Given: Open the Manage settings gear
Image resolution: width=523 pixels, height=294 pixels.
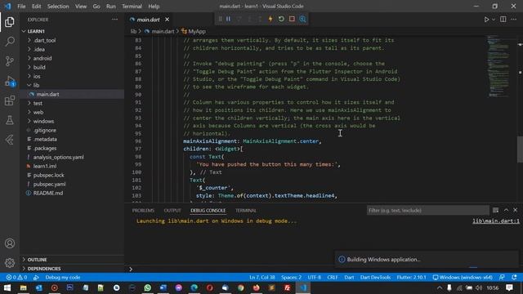Looking at the screenshot, I should pyautogui.click(x=10, y=263).
